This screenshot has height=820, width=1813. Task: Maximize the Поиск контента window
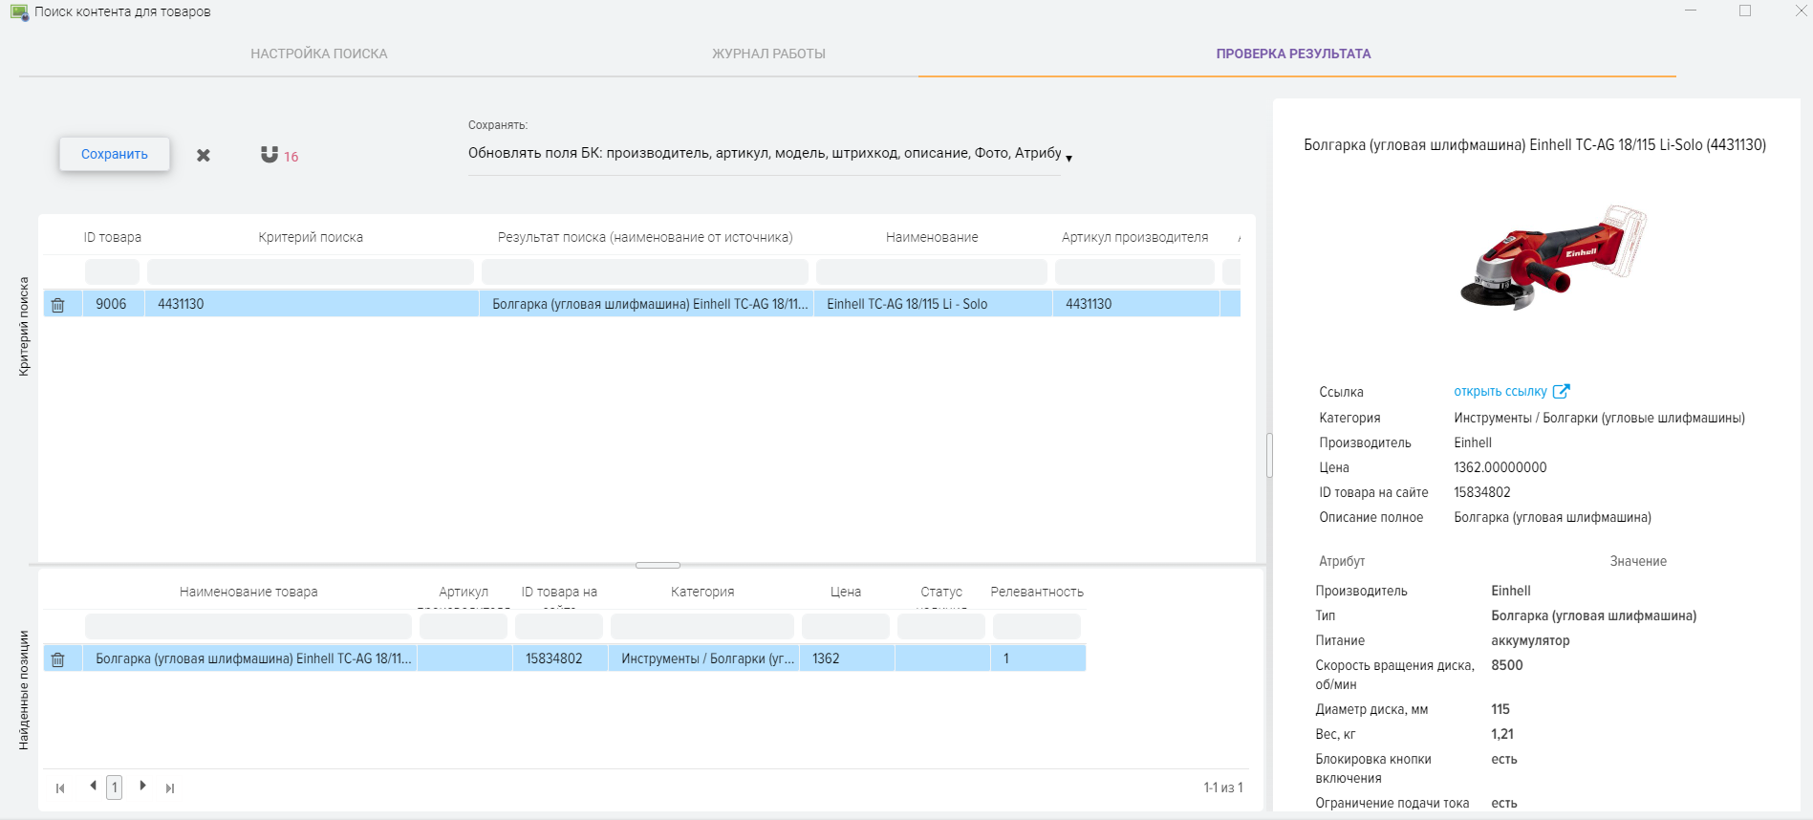tap(1745, 11)
